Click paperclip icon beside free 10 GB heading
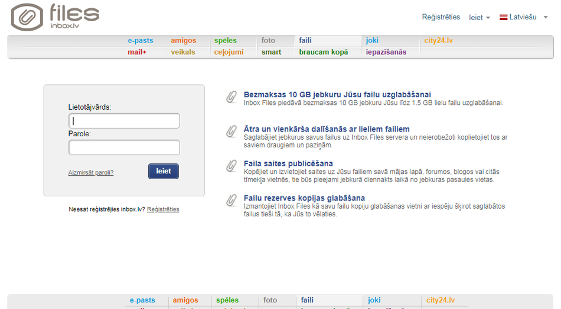561x309 pixels. (x=231, y=97)
